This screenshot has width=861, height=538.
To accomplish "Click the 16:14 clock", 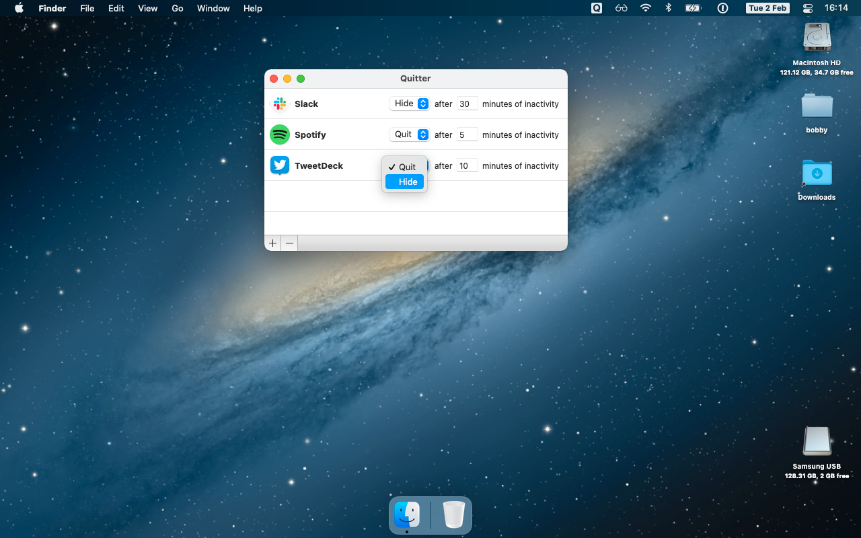I will click(x=836, y=8).
